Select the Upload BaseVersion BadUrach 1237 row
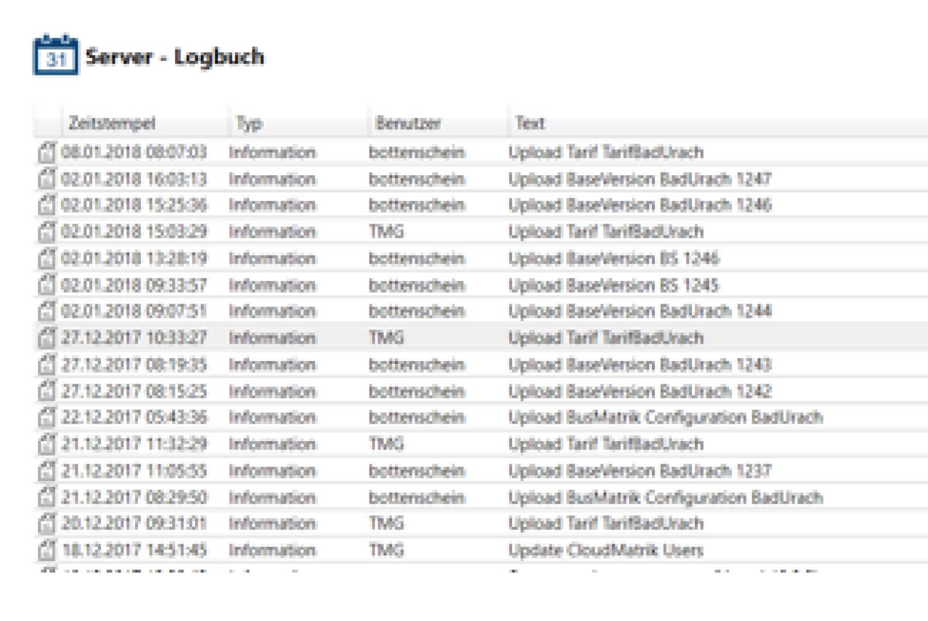 click(x=481, y=471)
